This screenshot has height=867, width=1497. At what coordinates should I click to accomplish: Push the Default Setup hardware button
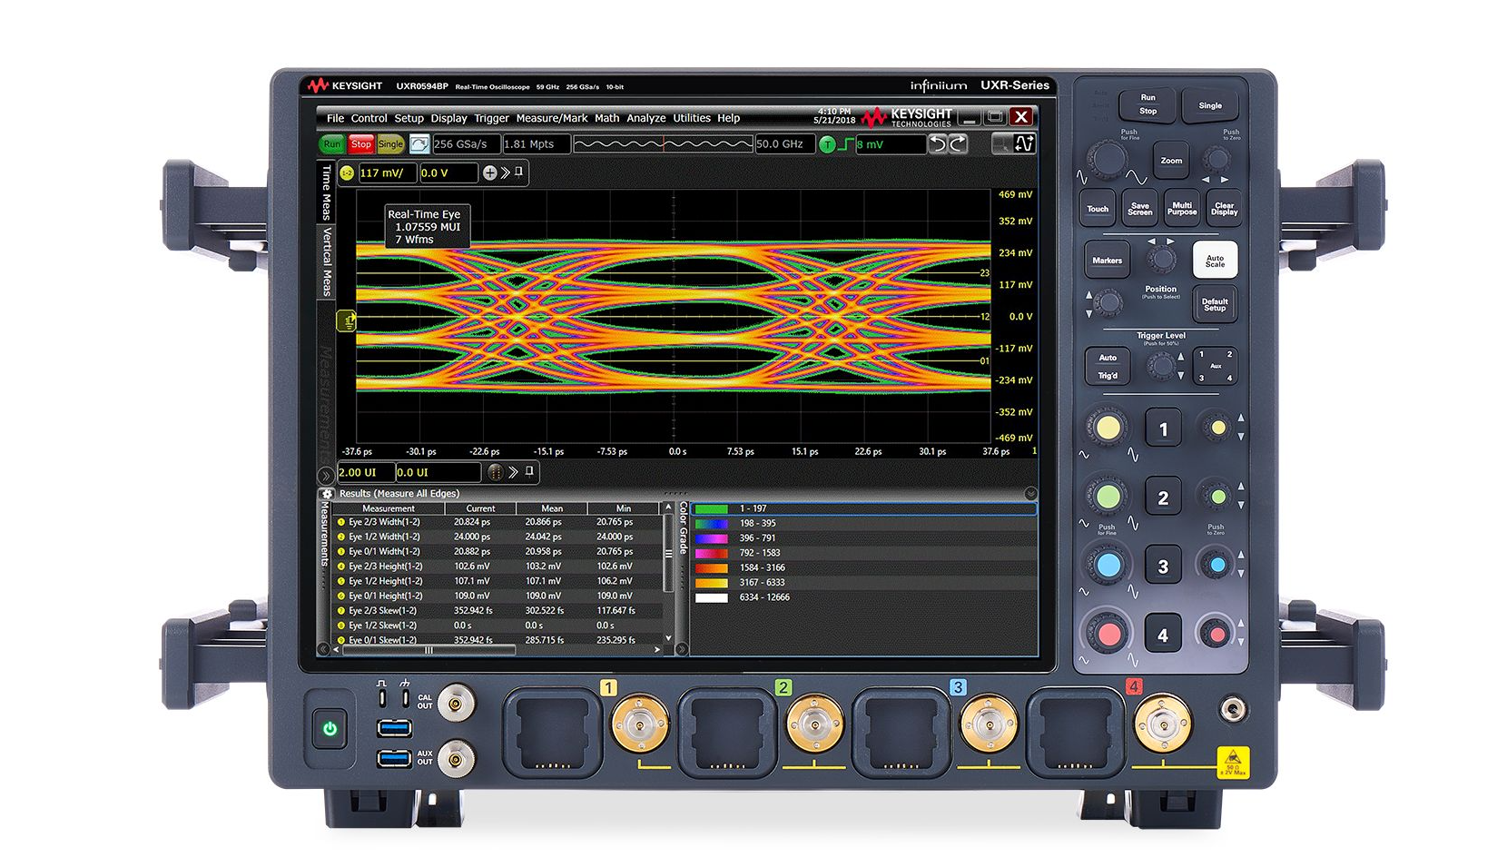point(1215,304)
